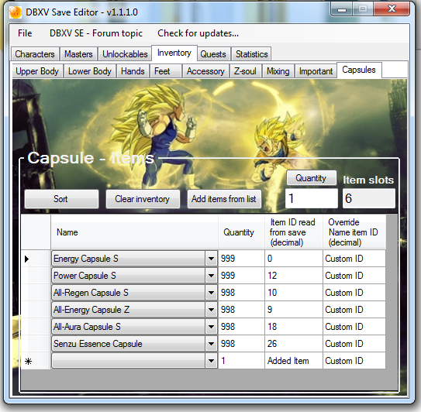Expand the All-Aura Capsule S dropdown arrow
Image resolution: width=421 pixels, height=412 pixels.
[212, 327]
